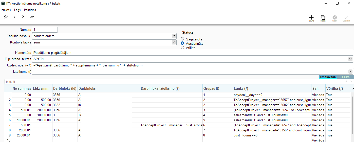Open Kontrols lauks dropdown

tap(174, 42)
